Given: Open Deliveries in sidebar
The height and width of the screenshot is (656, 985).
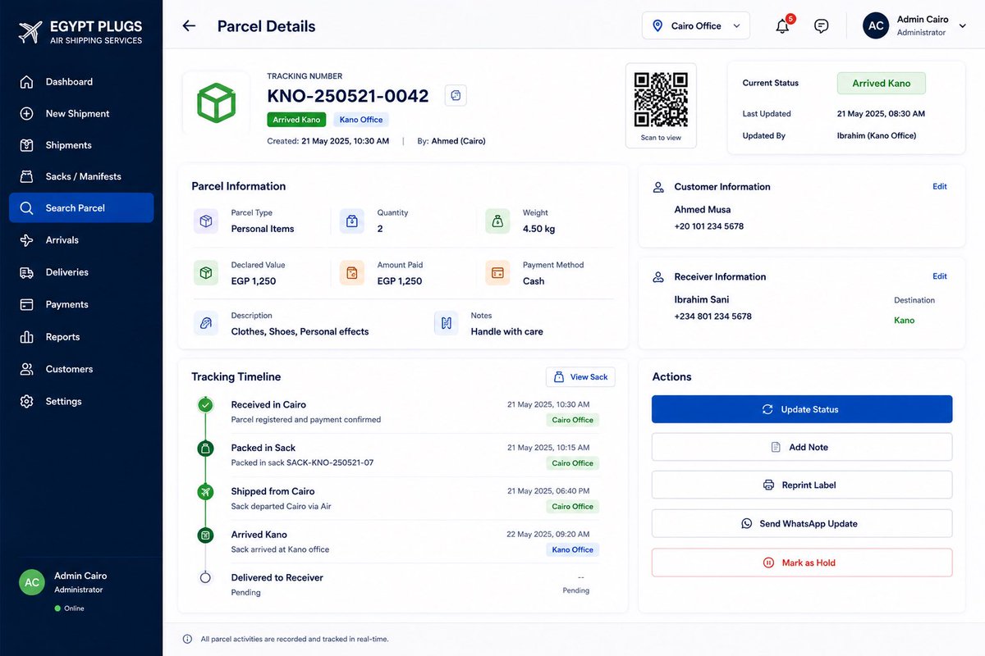Looking at the screenshot, I should [81, 272].
